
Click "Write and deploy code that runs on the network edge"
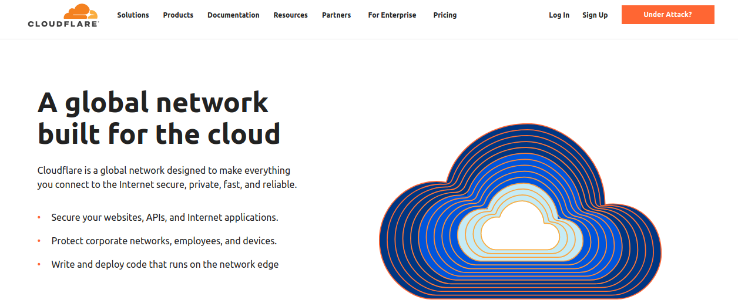click(165, 264)
